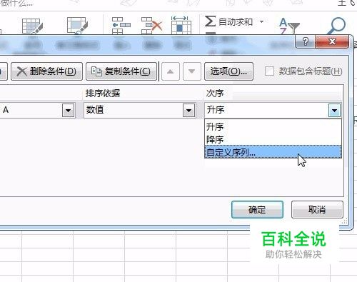The width and height of the screenshot is (357, 282).
Task: Move the sort condition down
Action: (x=191, y=71)
